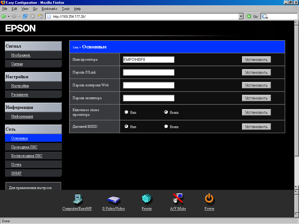299x224 pixels.
Task: Select Вкл. for Дисплей ESSID
Action: (x=126, y=126)
